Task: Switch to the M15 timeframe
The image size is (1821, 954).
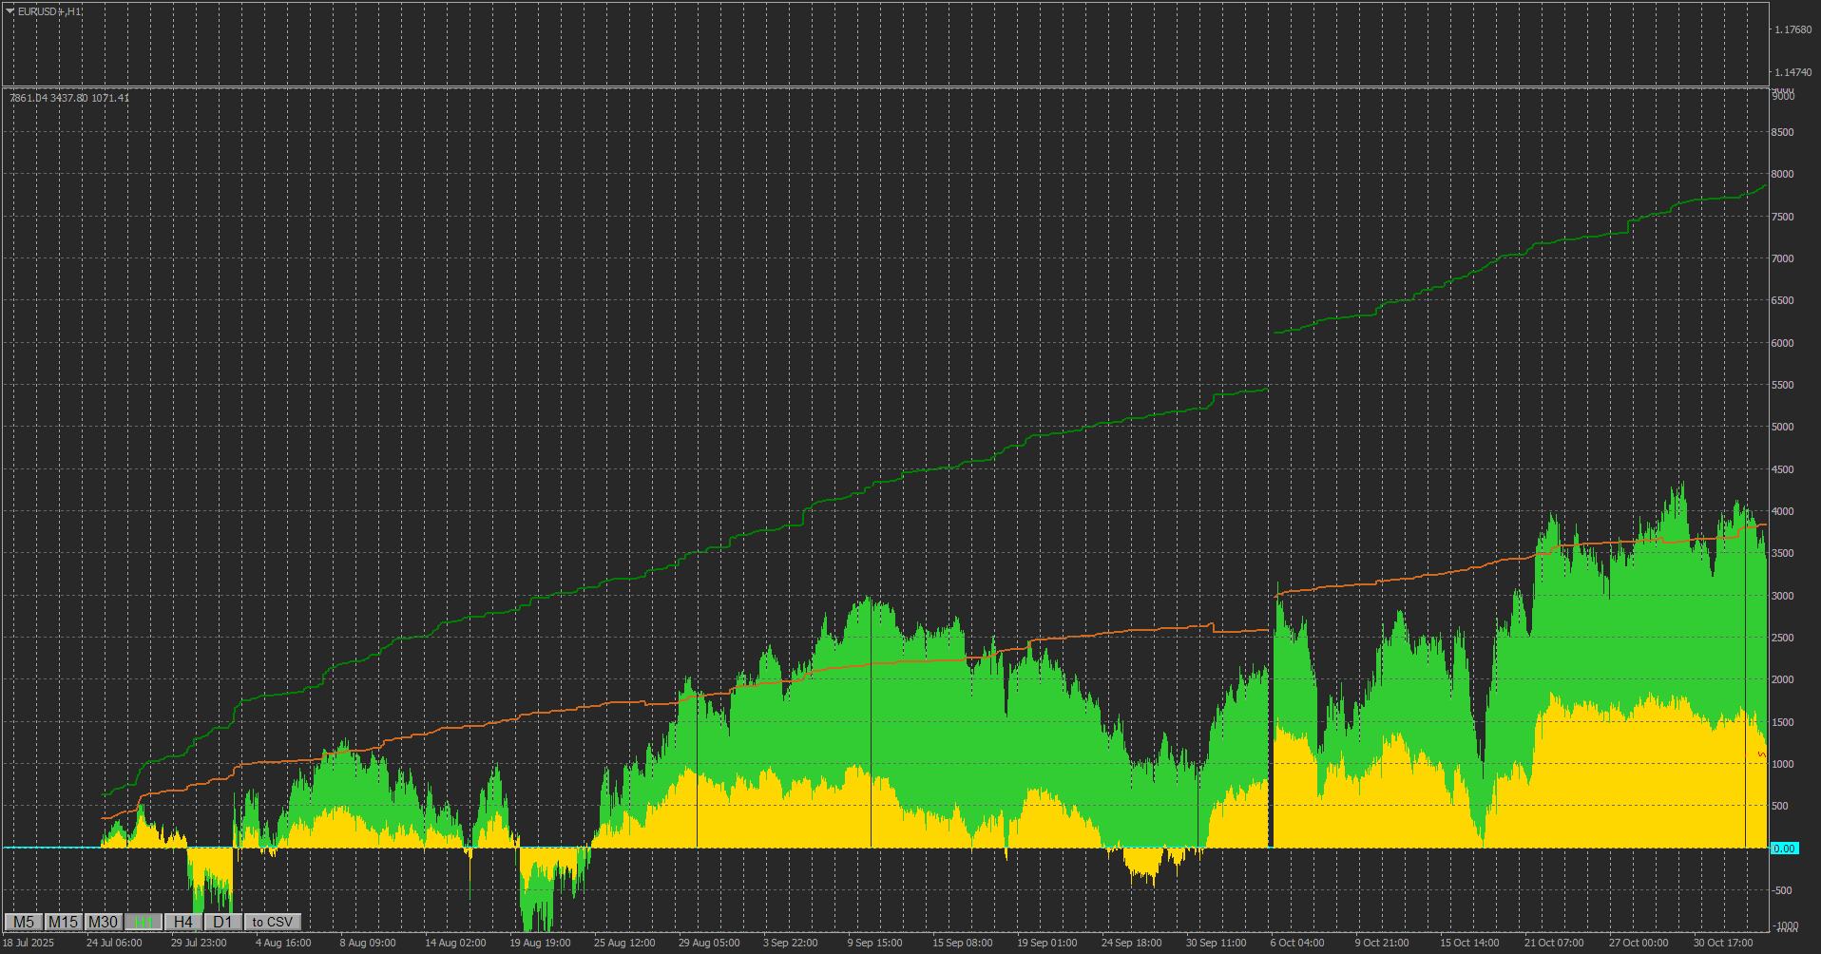Action: (62, 922)
